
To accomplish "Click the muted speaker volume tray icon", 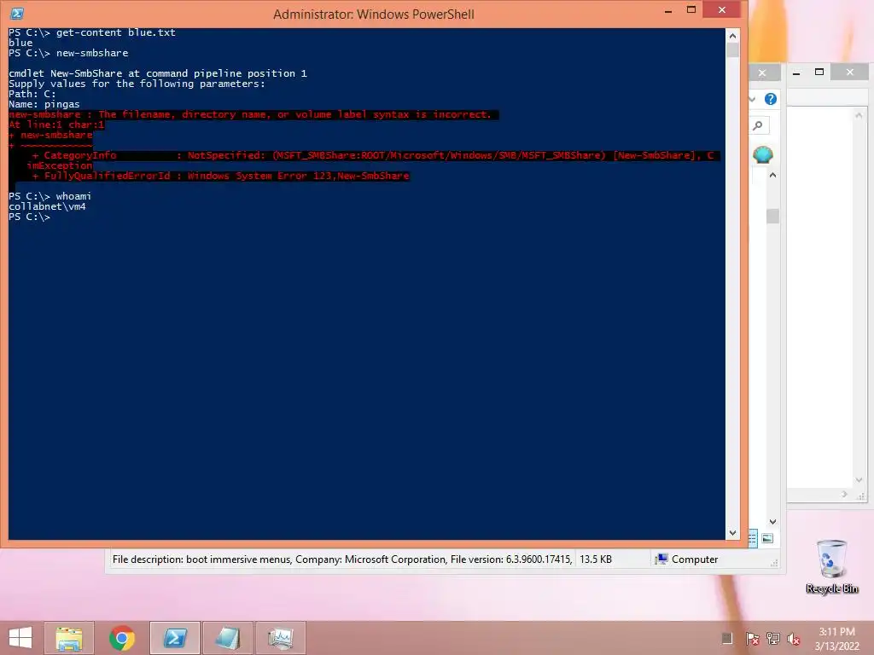I will click(x=794, y=639).
